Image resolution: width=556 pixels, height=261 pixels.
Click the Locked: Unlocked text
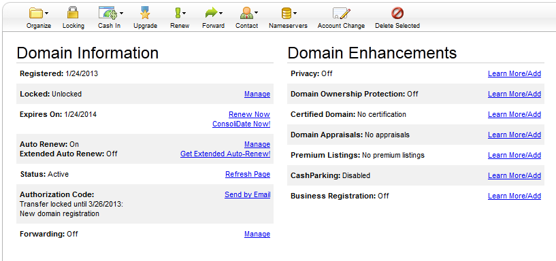(51, 94)
